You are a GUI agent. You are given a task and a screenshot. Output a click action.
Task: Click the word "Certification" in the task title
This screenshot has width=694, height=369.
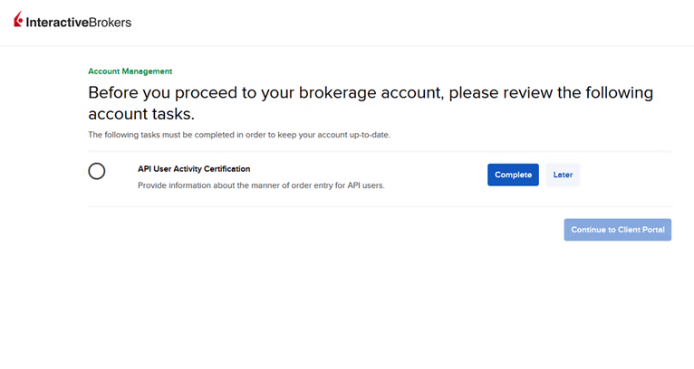click(225, 168)
